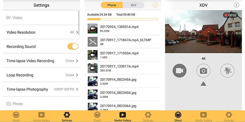Screen dimensions: 245x122
Task: Open Time-lapse Photography 1080P 60FPS setting
Action: point(41,89)
